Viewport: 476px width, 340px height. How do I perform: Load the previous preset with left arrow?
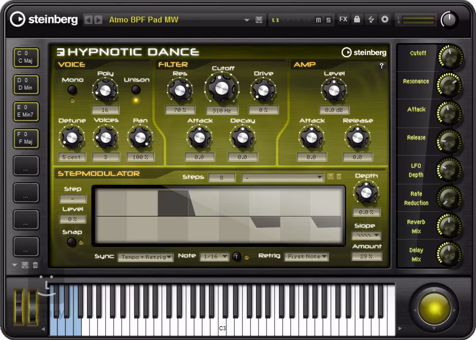(88, 20)
